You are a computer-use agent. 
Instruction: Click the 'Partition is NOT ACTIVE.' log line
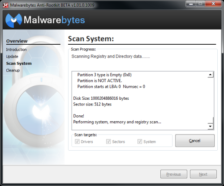point(99,80)
